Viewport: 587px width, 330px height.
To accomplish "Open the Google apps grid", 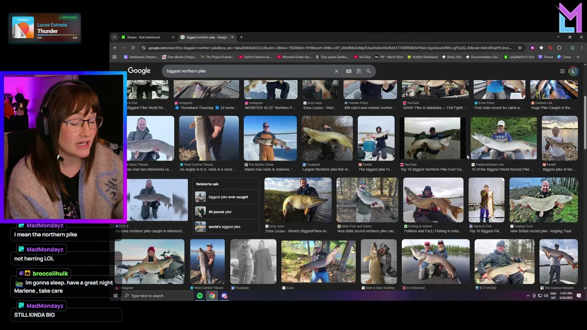I will (562, 71).
